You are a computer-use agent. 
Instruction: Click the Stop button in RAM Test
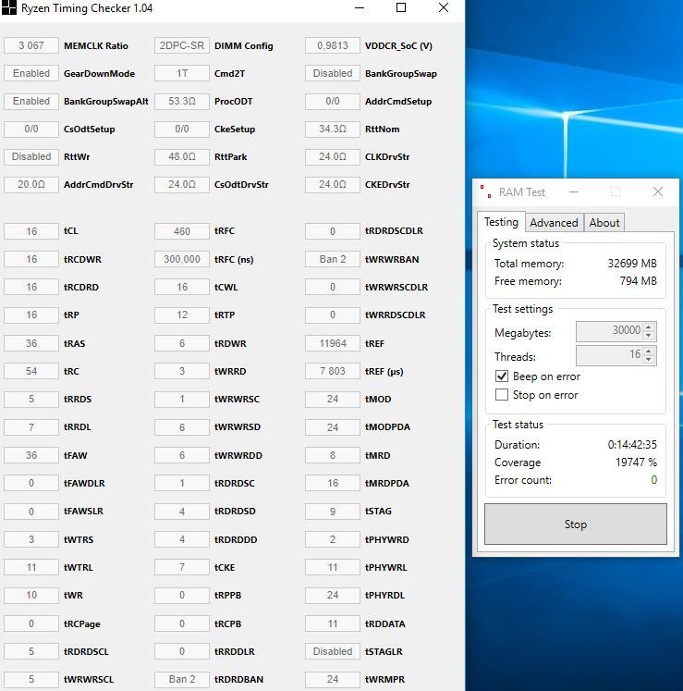[576, 524]
